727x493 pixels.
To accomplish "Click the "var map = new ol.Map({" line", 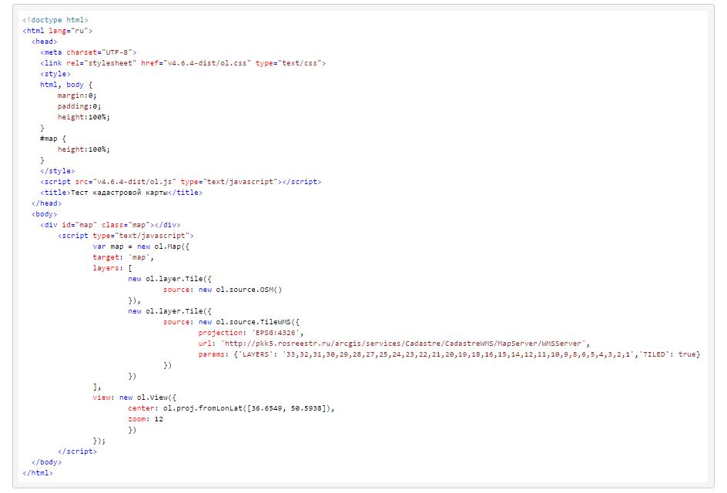I will click(141, 246).
